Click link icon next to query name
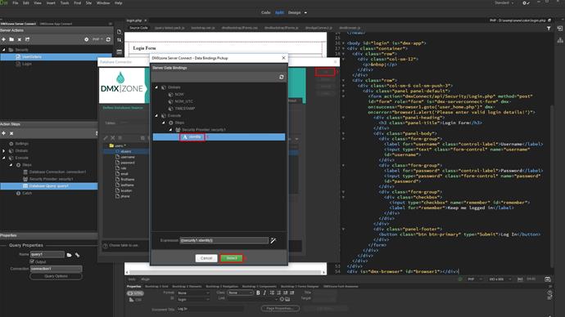The height and width of the screenshot is (317, 565). 77,254
